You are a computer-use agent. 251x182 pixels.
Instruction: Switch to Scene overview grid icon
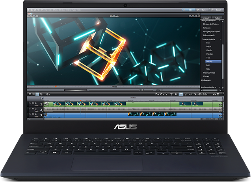[x=33, y=94]
